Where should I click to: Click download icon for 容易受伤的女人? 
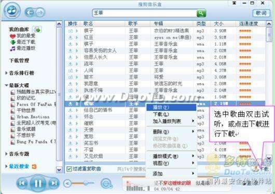[x=71, y=50]
